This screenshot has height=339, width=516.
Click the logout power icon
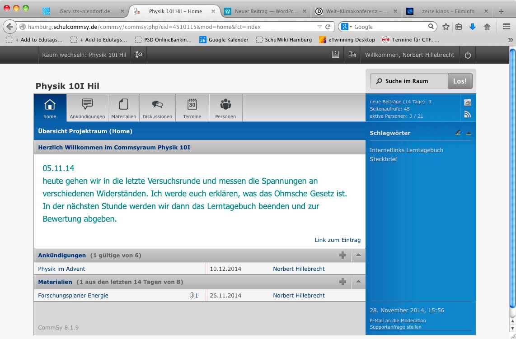(468, 55)
